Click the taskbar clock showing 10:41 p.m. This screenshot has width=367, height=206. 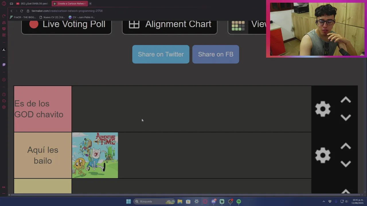pos(358,201)
